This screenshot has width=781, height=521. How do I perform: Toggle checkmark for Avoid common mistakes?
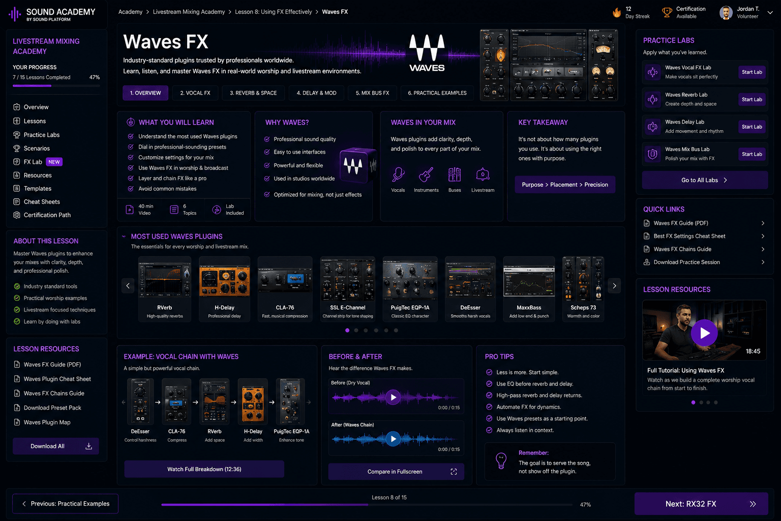131,189
